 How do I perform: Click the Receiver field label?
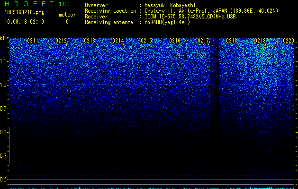pos(96,17)
